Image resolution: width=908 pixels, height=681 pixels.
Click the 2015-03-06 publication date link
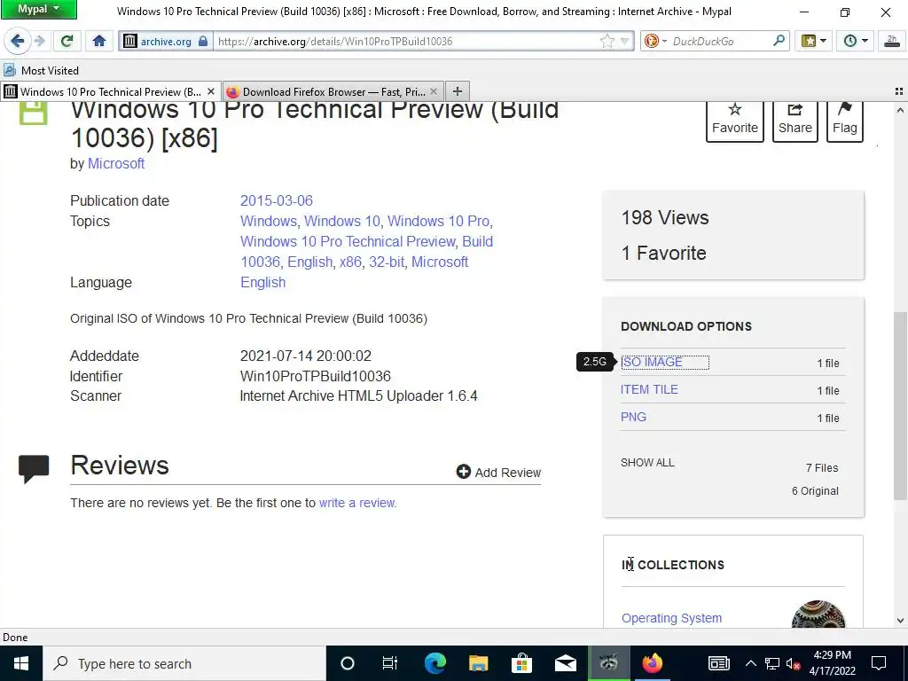click(277, 201)
